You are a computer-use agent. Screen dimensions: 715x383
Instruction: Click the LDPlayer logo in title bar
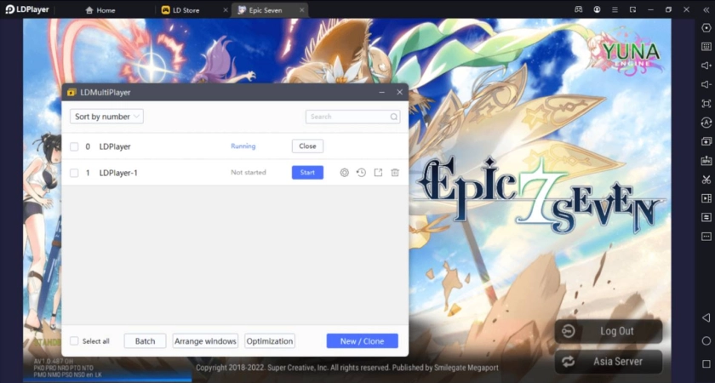point(27,9)
